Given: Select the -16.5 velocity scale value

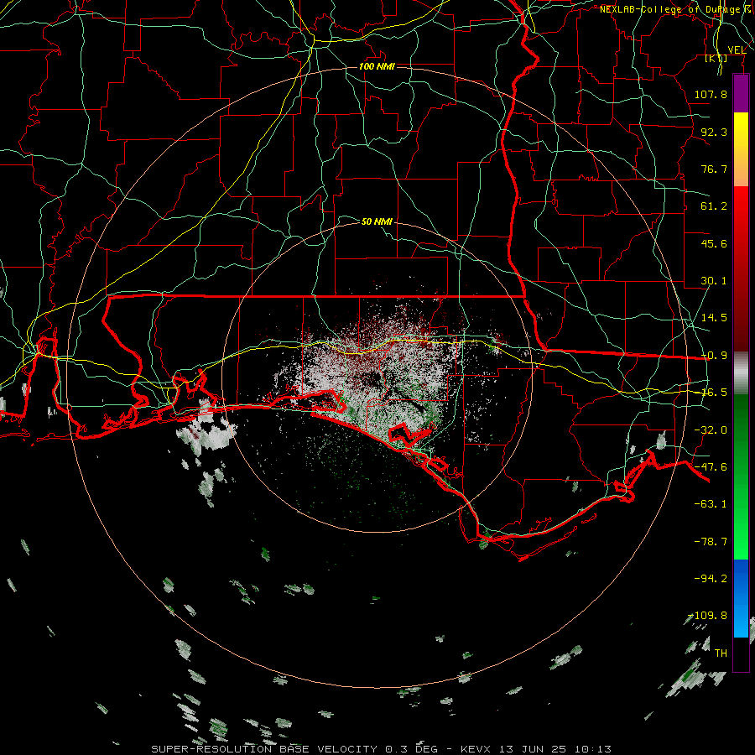Looking at the screenshot, I should click(714, 393).
